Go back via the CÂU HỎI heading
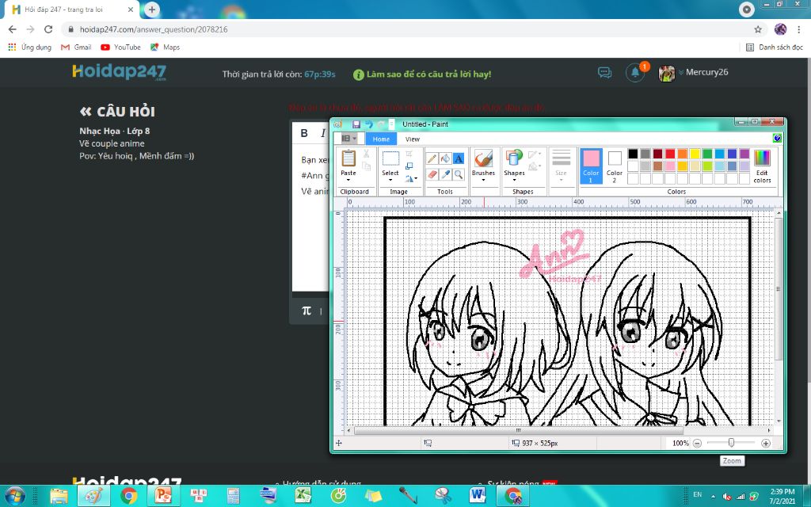811x507 pixels. tap(117, 111)
